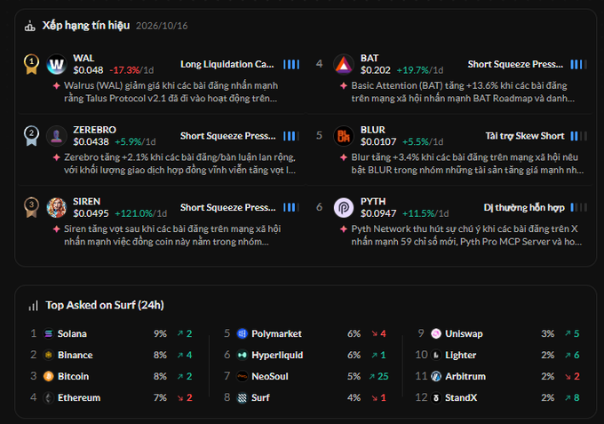Click the Hyperliquid logo icon
Image resolution: width=604 pixels, height=424 pixels.
[242, 355]
